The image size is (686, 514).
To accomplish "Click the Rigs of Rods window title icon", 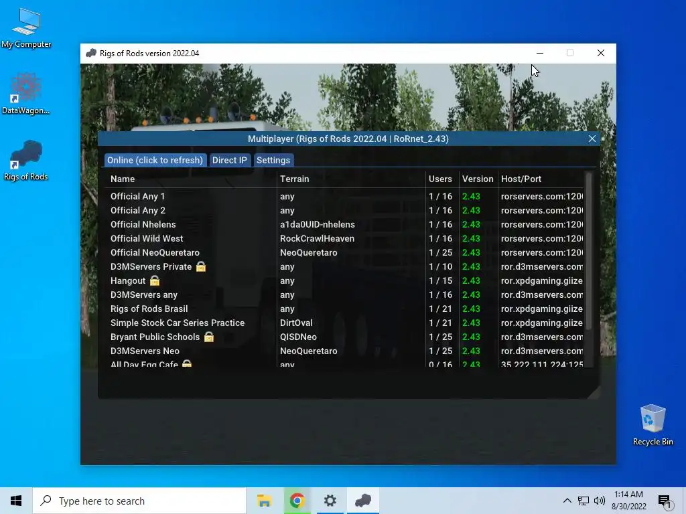I will 91,54.
